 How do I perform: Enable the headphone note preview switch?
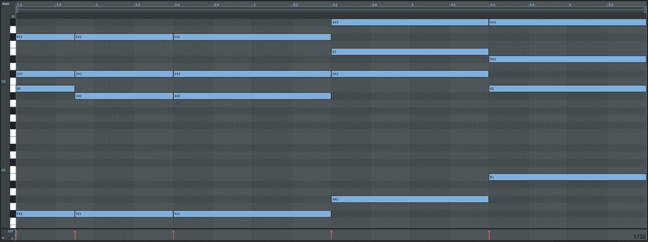[x=13, y=17]
